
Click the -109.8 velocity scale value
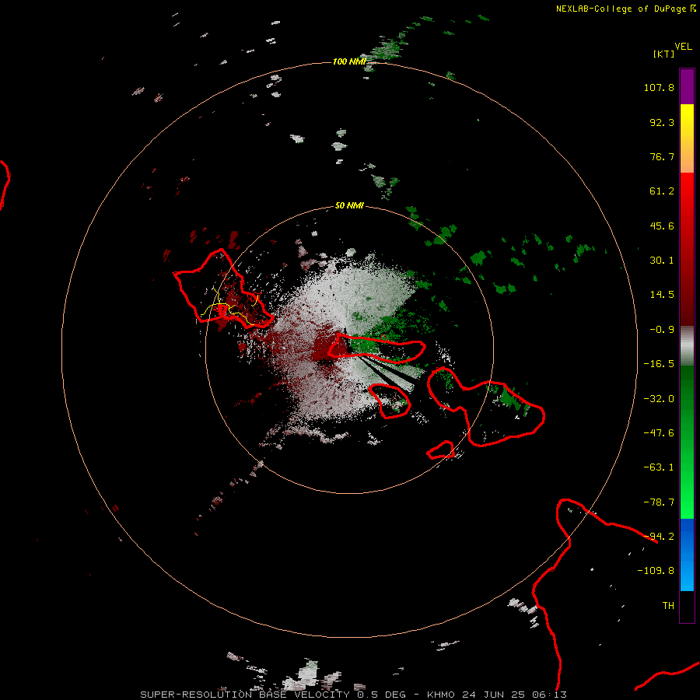tap(656, 571)
